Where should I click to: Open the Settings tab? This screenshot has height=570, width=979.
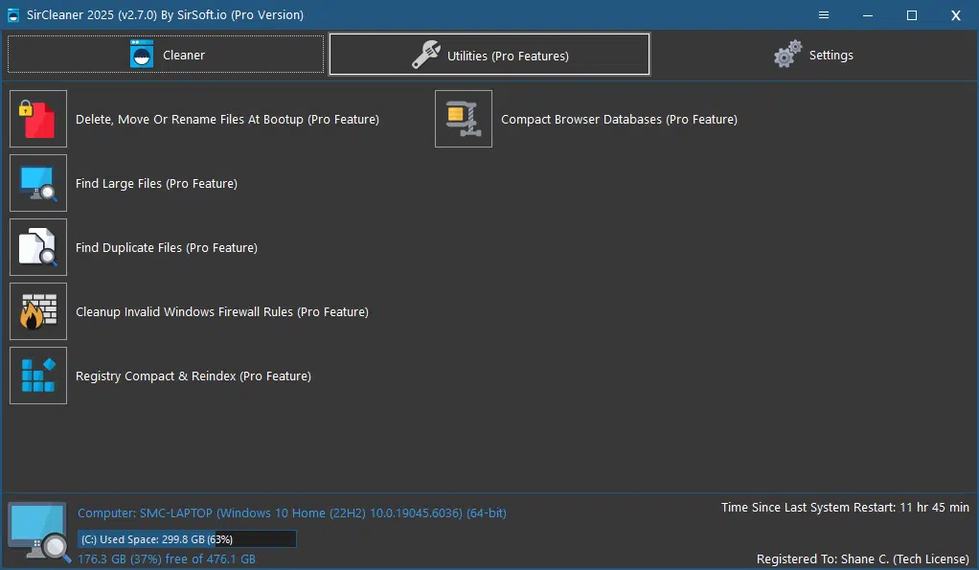click(x=813, y=55)
